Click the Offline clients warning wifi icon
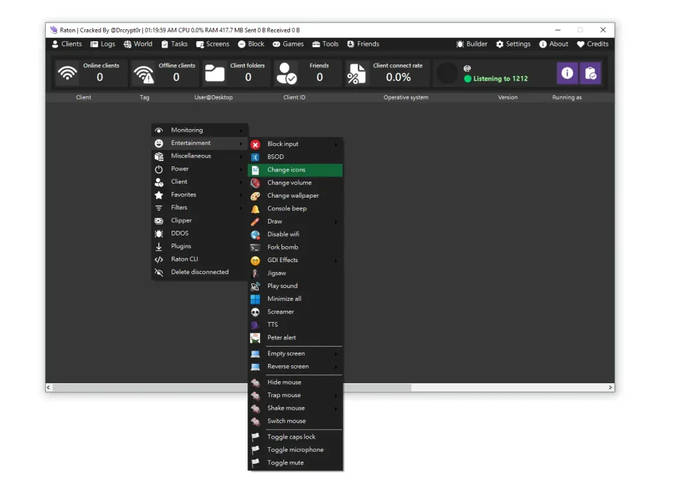 click(x=144, y=73)
